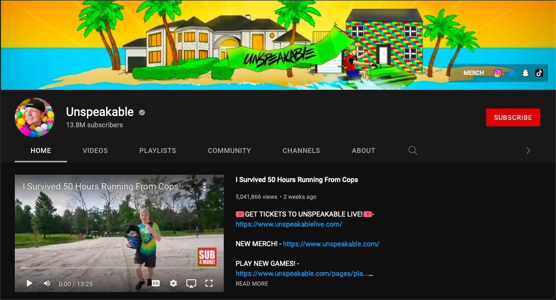Viewport: 556px width, 300px height.
Task: Click the Unspeakable channel name
Action: click(x=100, y=112)
